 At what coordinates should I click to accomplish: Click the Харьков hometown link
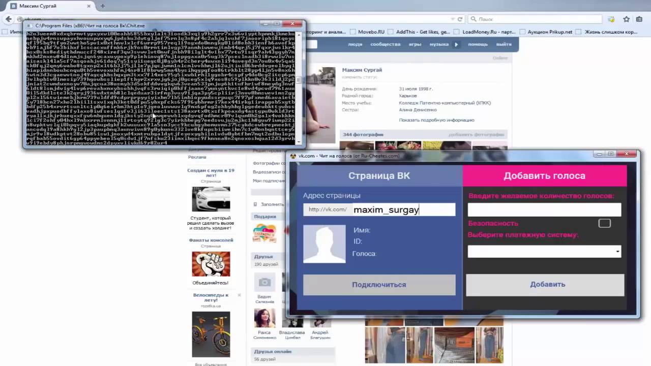(408, 96)
